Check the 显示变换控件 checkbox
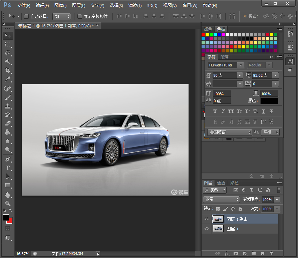Viewport: 298px width, 258px height. pyautogui.click(x=80, y=16)
